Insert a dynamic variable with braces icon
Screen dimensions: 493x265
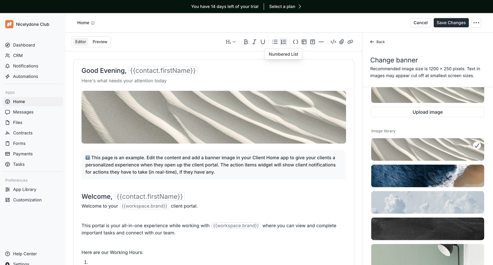click(295, 42)
